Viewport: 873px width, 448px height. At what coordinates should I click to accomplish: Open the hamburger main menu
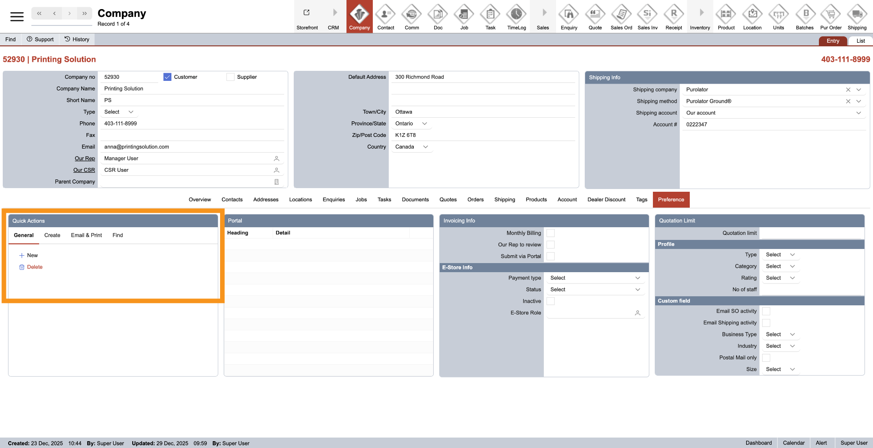(17, 17)
